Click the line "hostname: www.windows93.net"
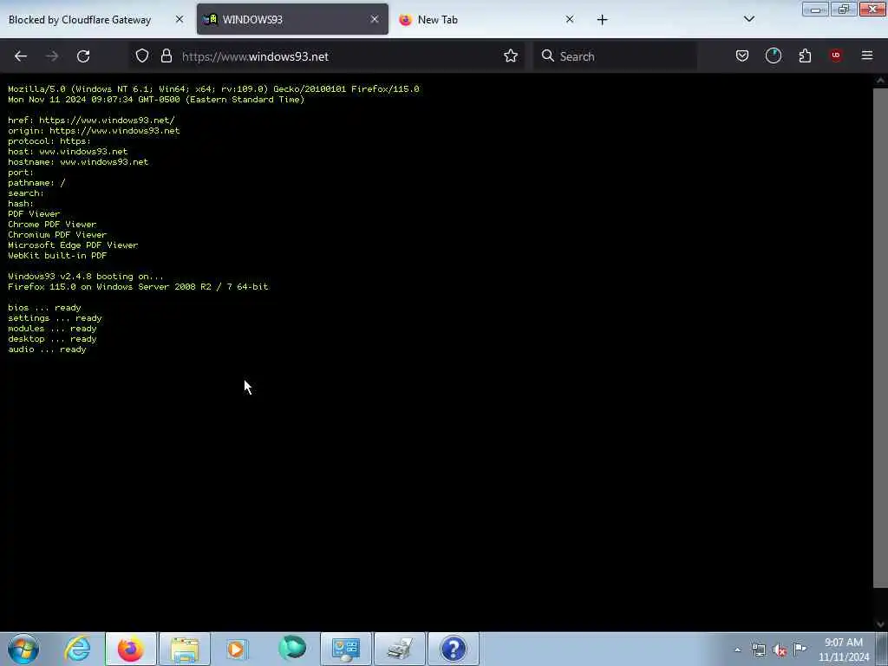Image resolution: width=888 pixels, height=666 pixels. click(x=77, y=162)
